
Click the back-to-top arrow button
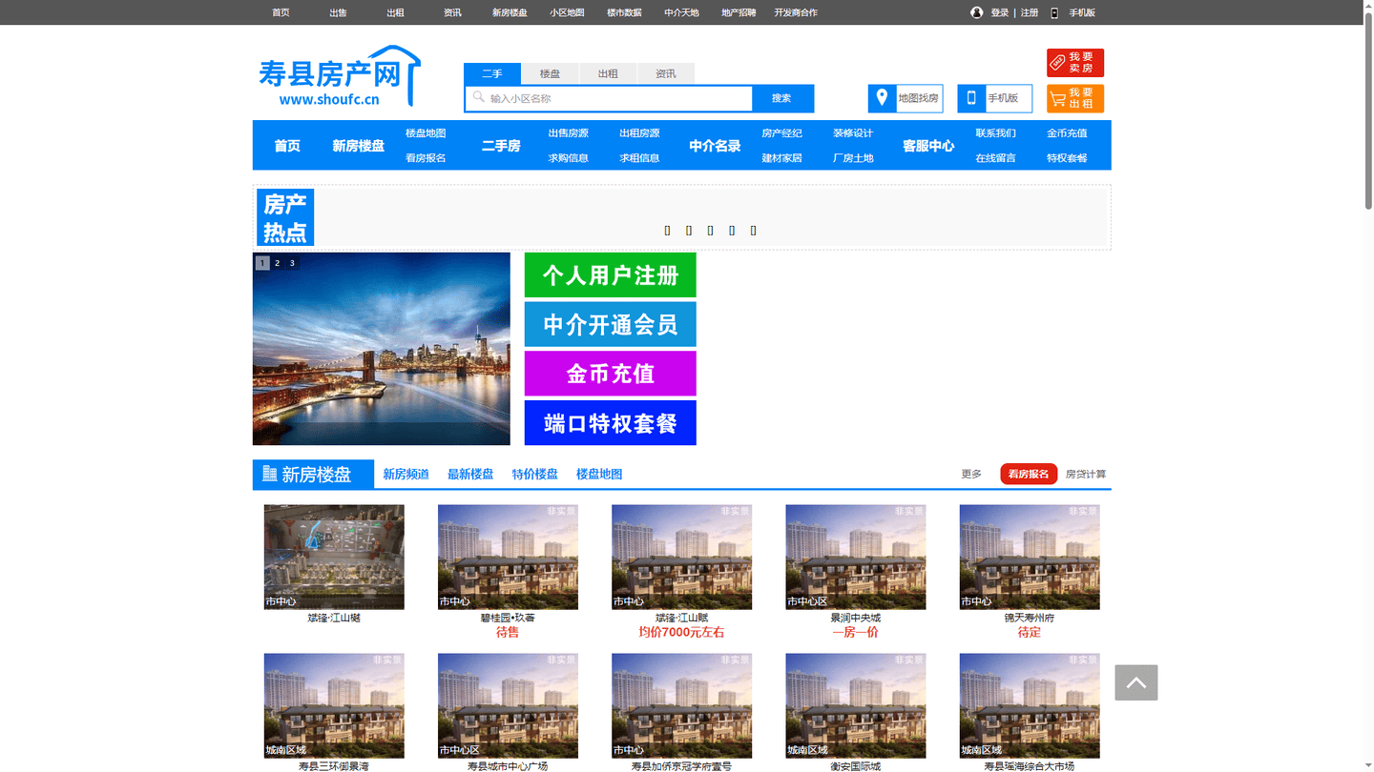tap(1135, 682)
